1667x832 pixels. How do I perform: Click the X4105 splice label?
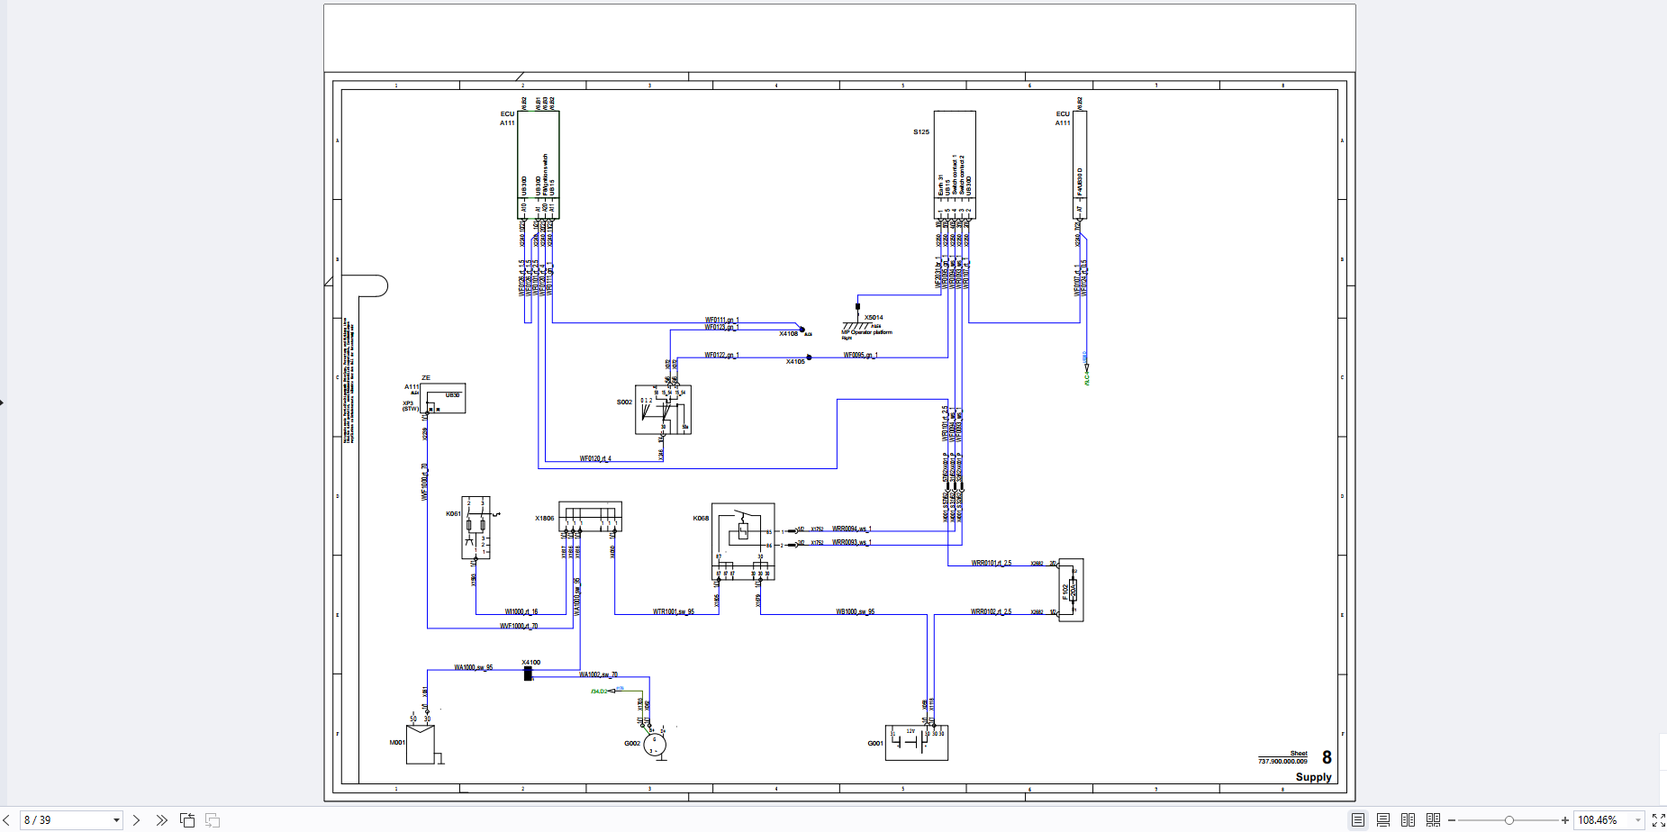click(795, 362)
